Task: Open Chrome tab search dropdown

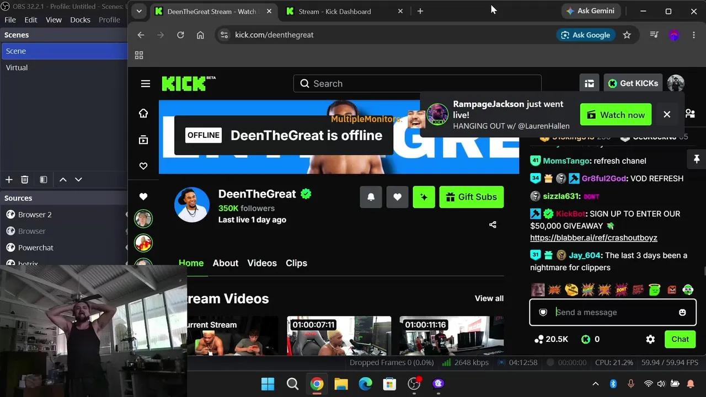Action: (139, 11)
